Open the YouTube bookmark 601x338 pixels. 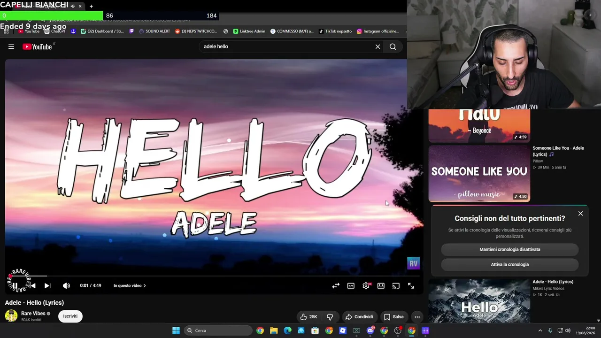(29, 31)
